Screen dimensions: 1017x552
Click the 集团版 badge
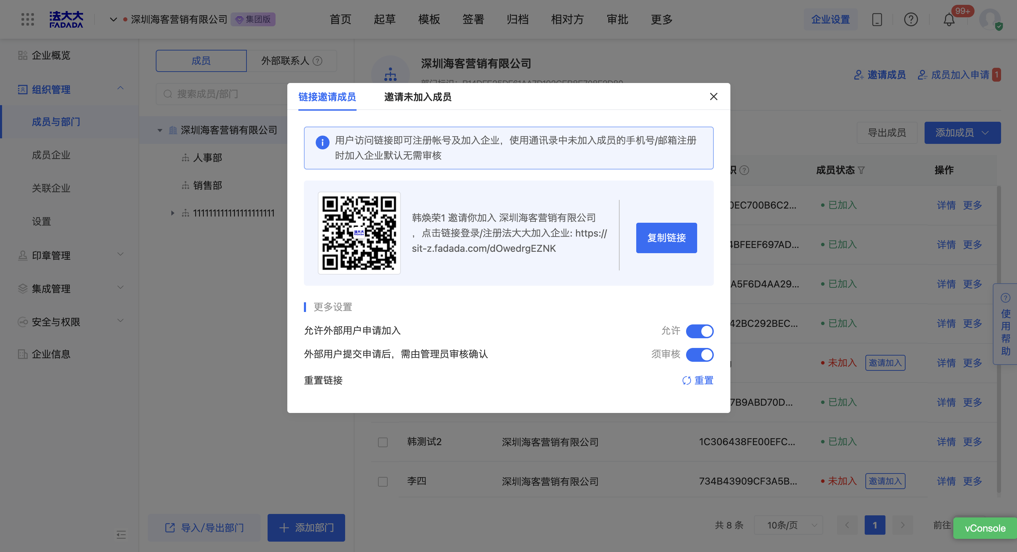tap(253, 19)
